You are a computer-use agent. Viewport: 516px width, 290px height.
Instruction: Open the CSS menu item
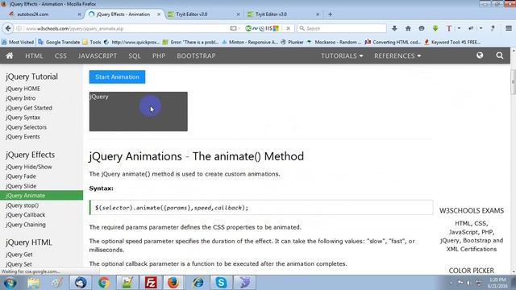pos(60,56)
